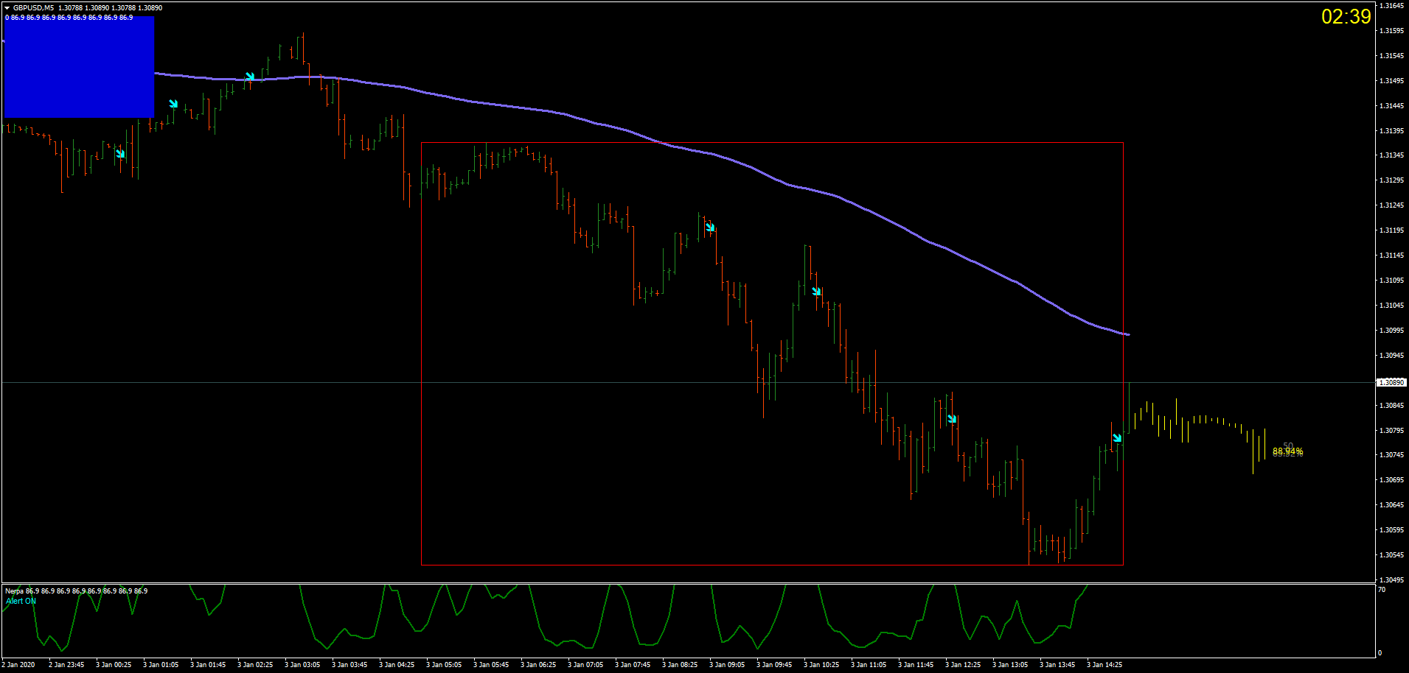Viewport: 1409px width, 673px height.
Task: Click price axis label 1.30495
Action: [1391, 580]
